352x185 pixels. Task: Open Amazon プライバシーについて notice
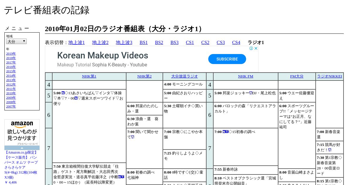(27, 144)
